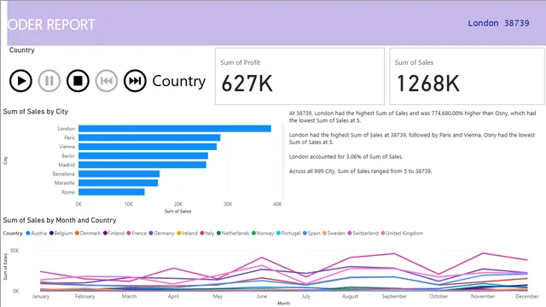Pause the Country play axis animation
This screenshot has width=546, height=307.
[x=49, y=81]
